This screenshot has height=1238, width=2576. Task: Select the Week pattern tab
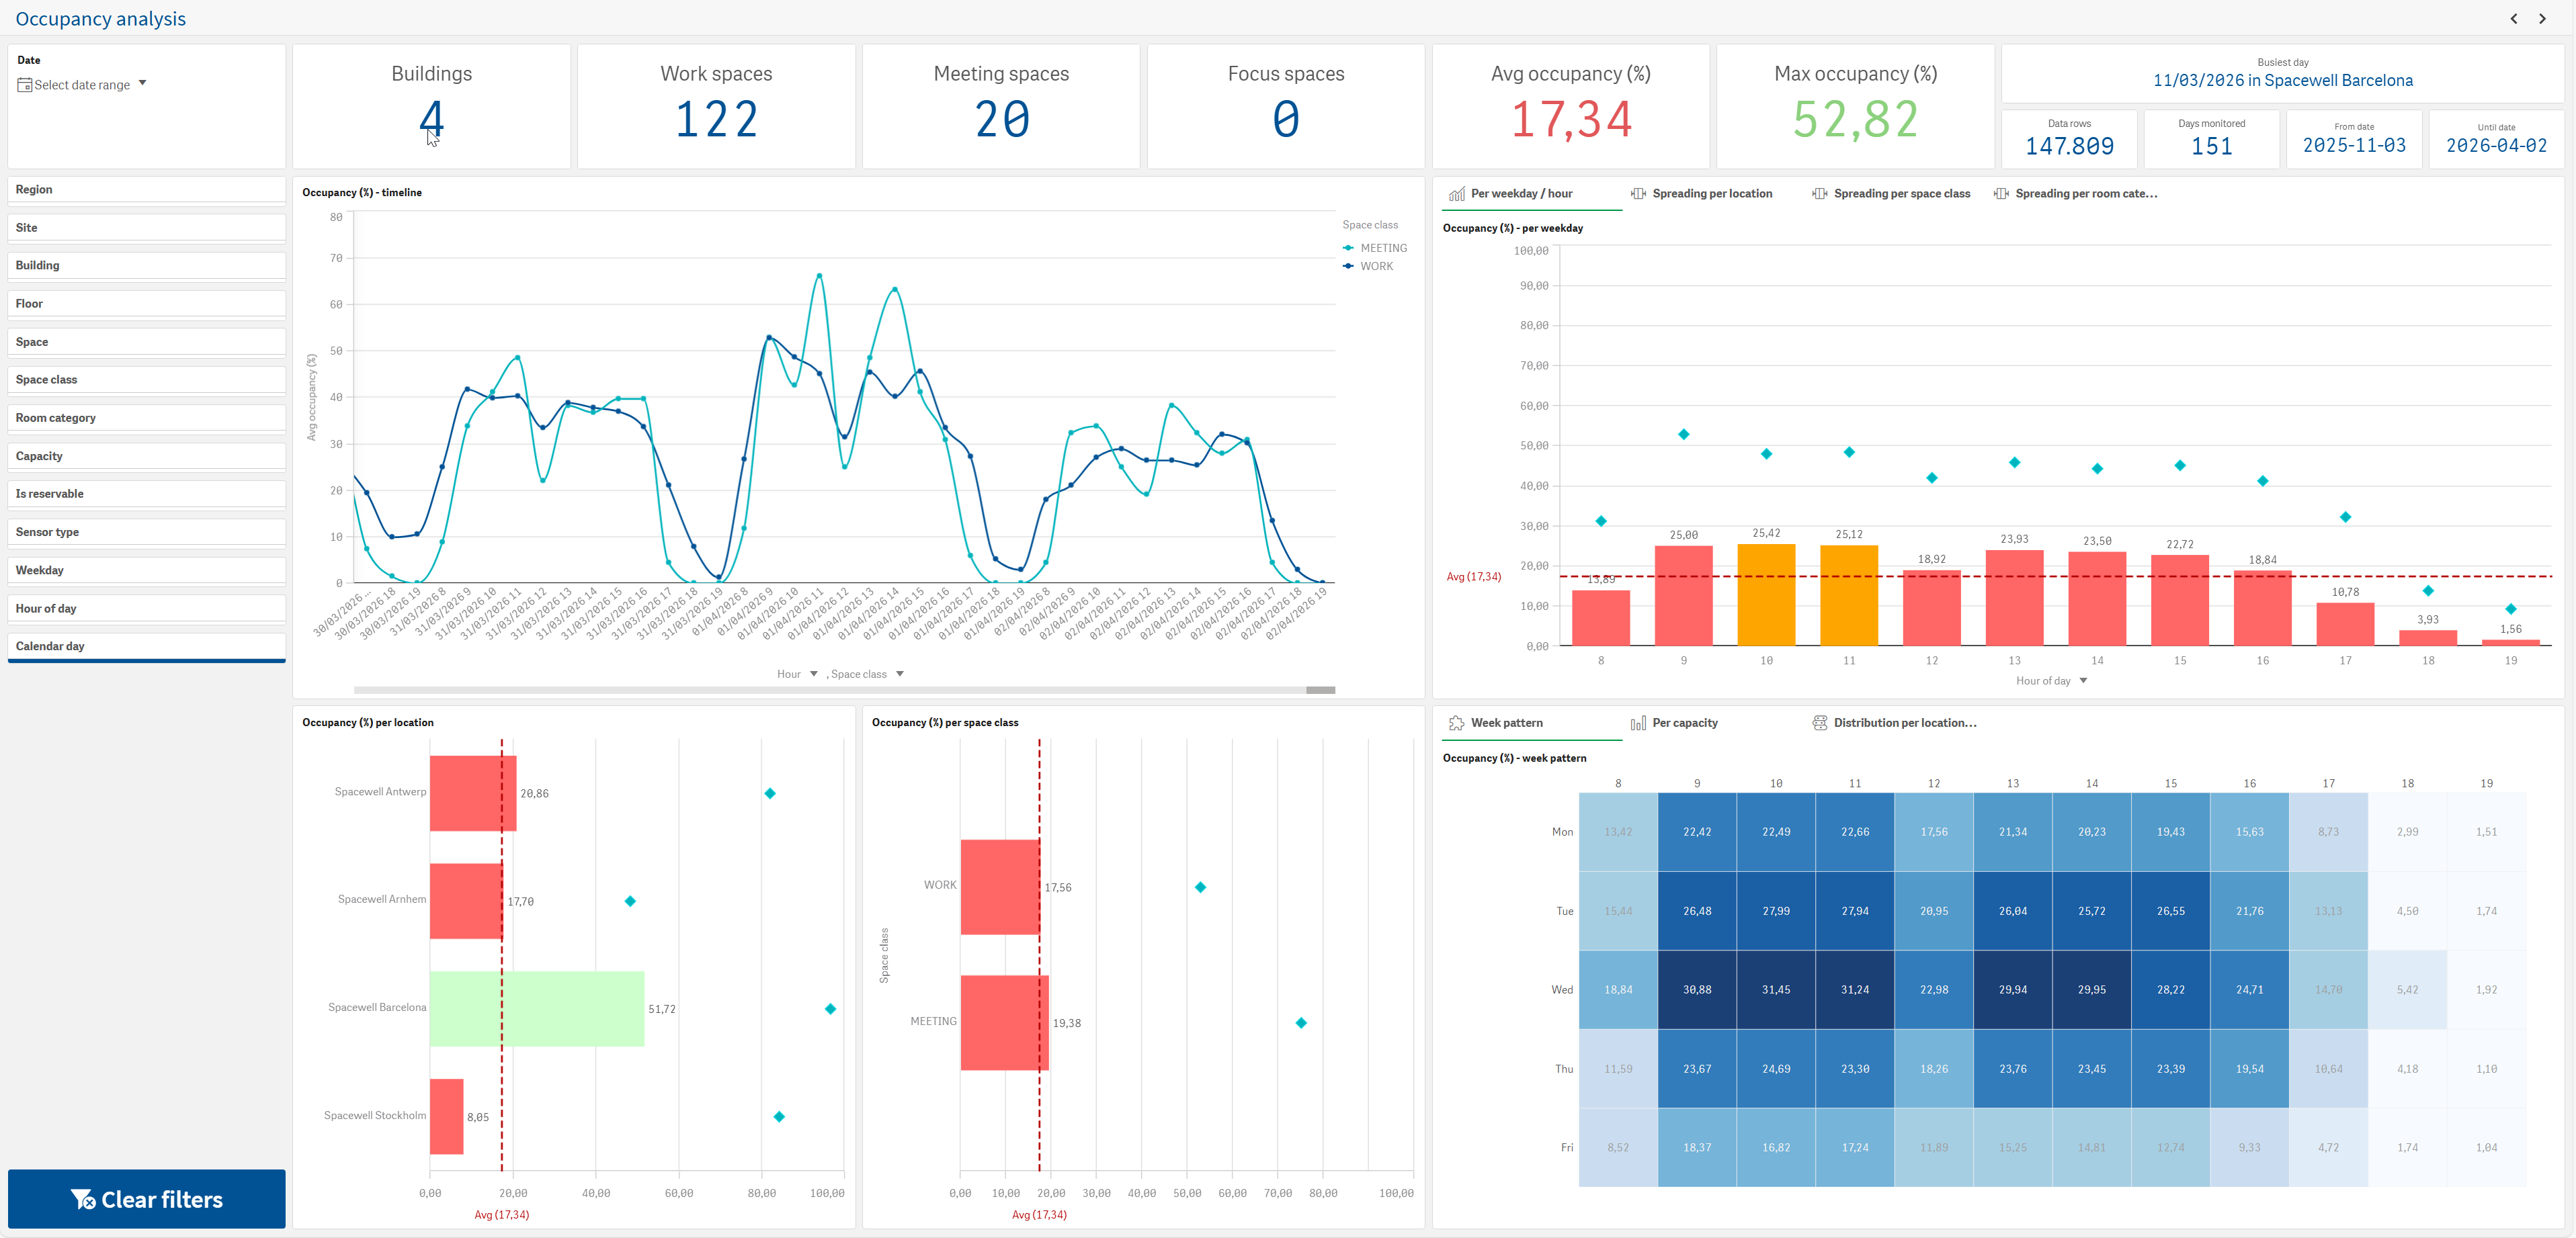[1531, 723]
